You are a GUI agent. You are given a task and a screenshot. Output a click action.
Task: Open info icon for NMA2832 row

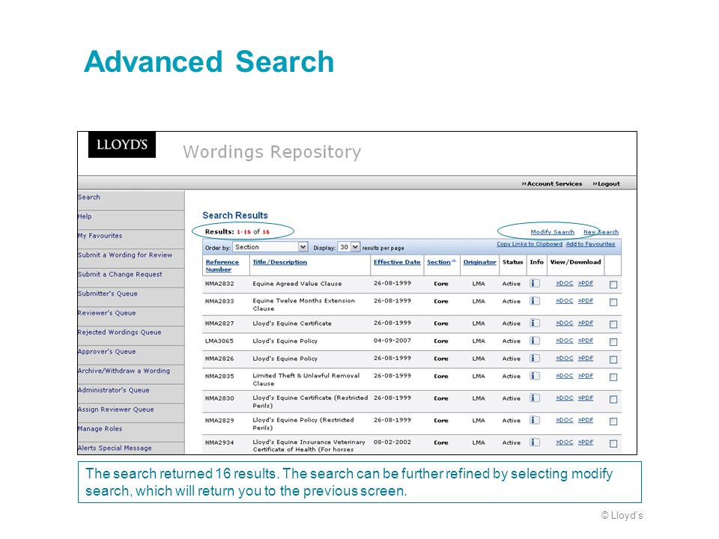pyautogui.click(x=535, y=283)
